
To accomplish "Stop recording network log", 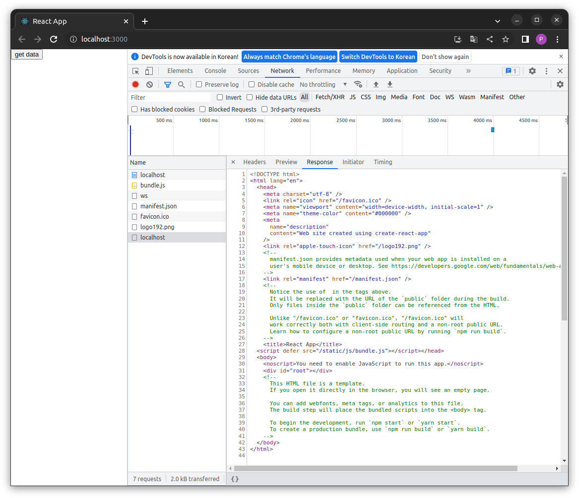I will point(135,84).
